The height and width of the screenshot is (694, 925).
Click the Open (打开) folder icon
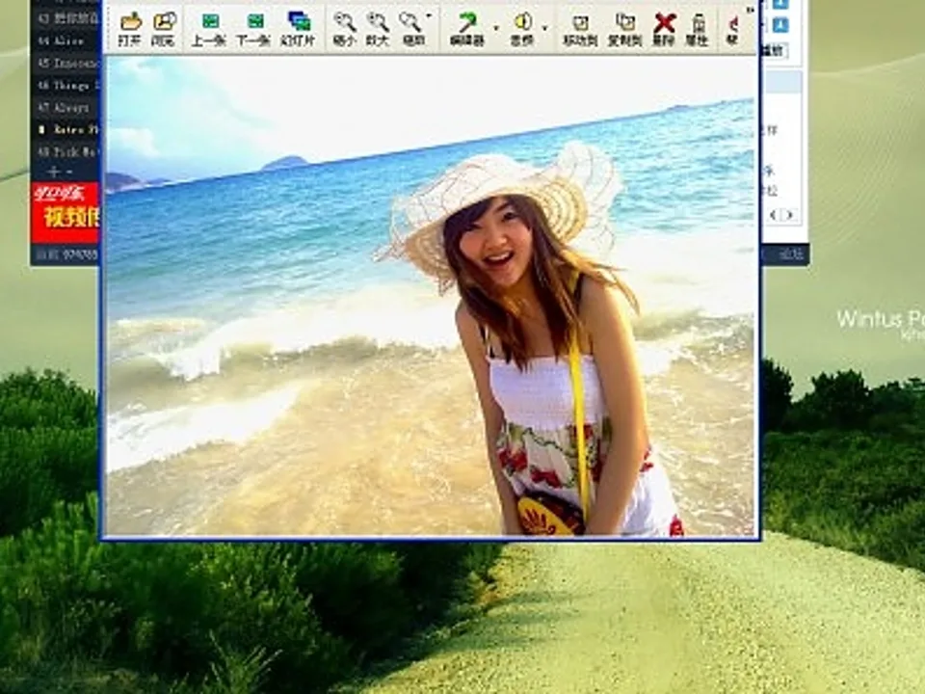(129, 27)
